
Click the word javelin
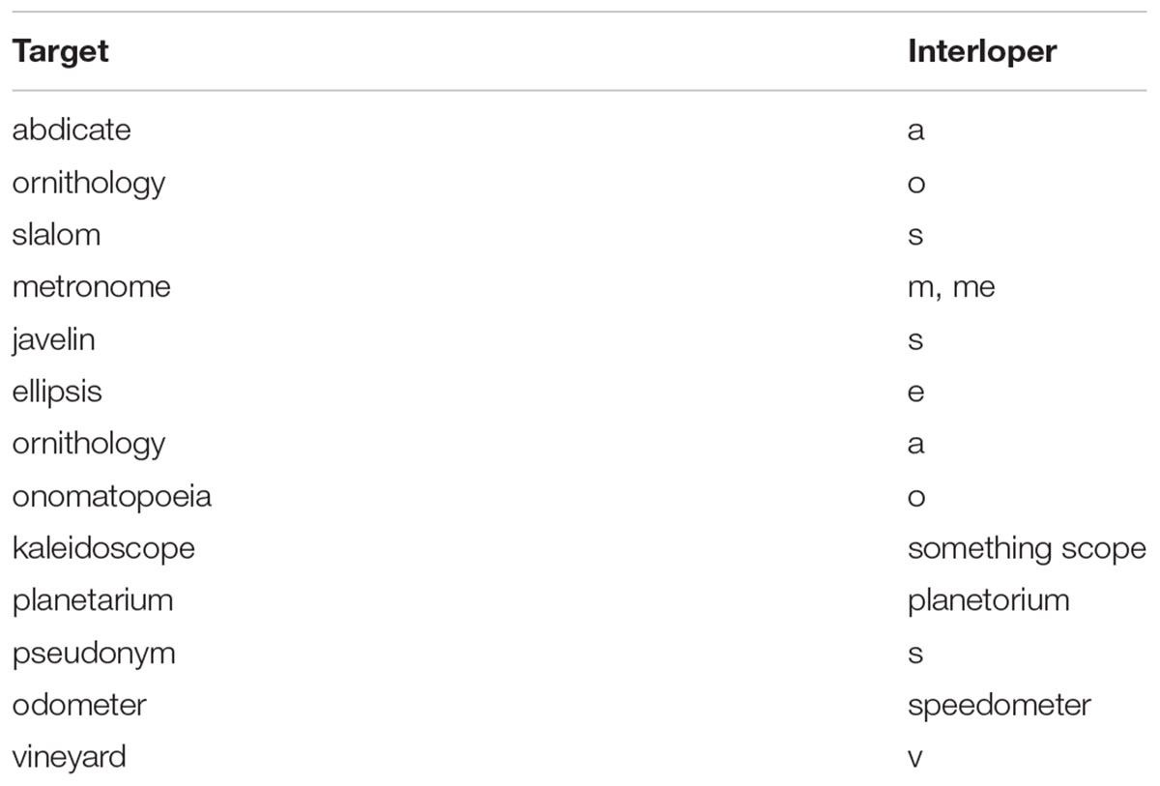(53, 340)
